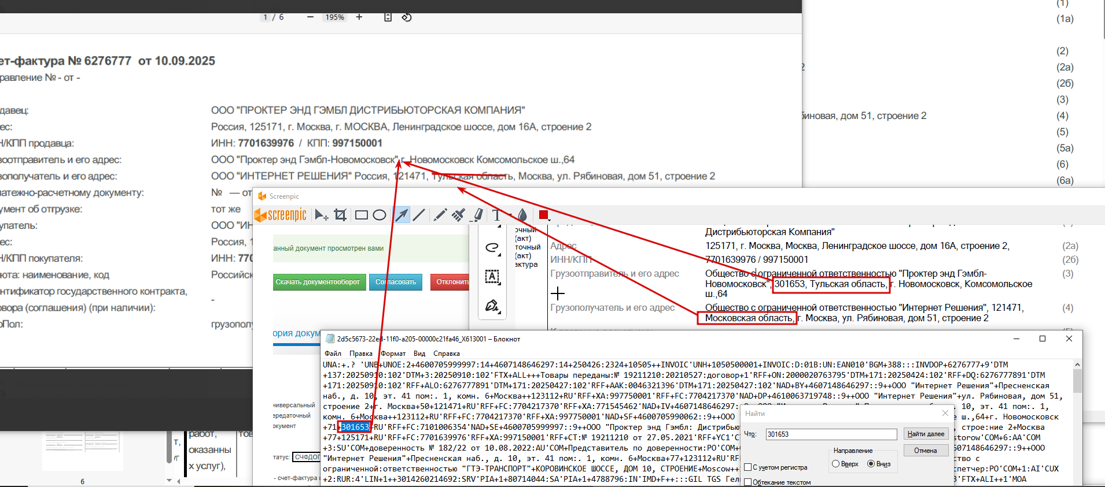Enable the С учетом регистра checkbox
This screenshot has height=487, width=1105.
click(748, 467)
